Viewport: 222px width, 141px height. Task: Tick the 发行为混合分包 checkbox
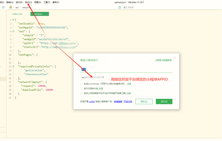point(81,89)
